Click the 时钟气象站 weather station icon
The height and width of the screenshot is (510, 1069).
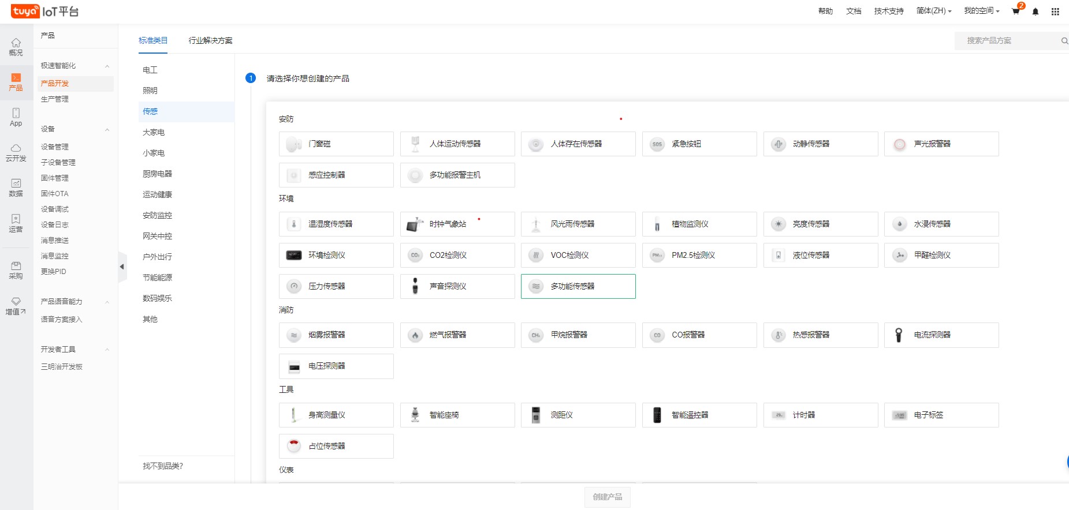415,224
